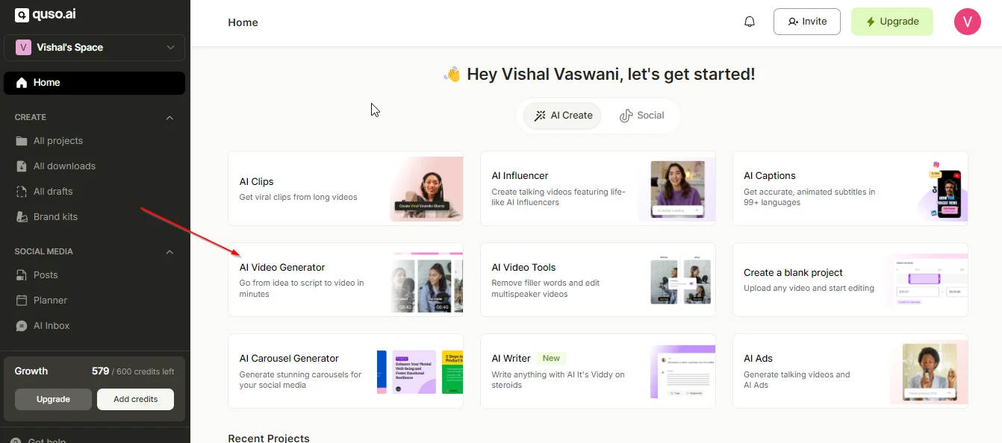Click the All downloads icon
Screen dimensions: 1002x443
22,166
